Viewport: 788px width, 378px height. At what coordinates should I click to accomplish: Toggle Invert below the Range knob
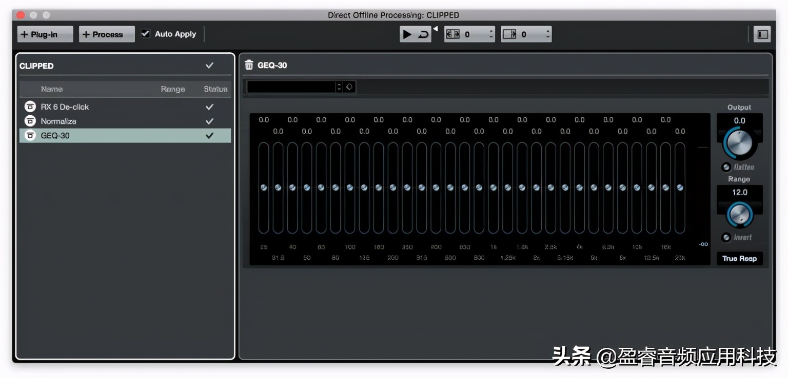tap(726, 237)
